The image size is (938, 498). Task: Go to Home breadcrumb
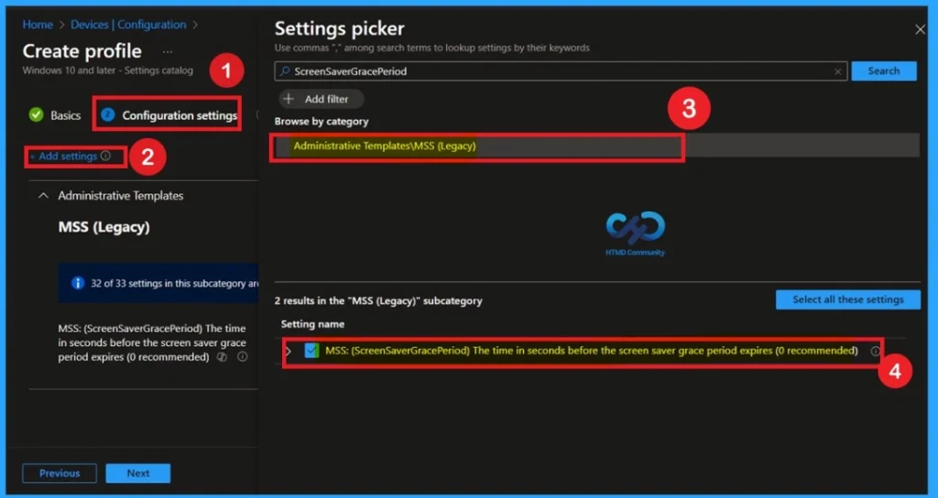point(38,25)
